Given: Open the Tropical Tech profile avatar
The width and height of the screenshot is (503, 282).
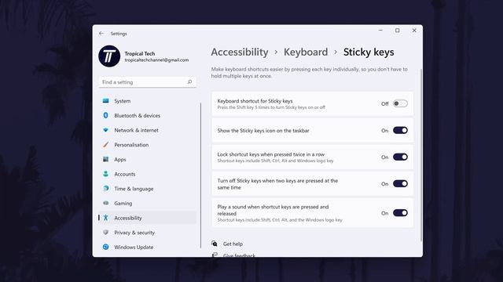Looking at the screenshot, I should click(109, 56).
